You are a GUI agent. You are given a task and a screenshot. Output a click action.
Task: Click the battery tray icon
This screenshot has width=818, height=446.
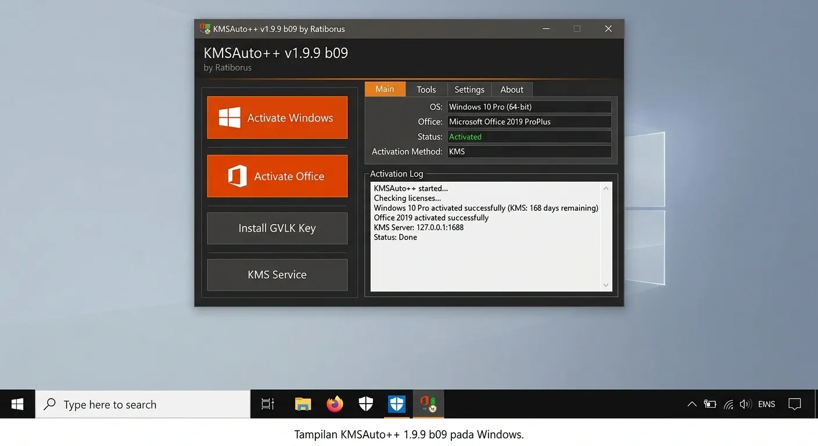[x=710, y=404]
